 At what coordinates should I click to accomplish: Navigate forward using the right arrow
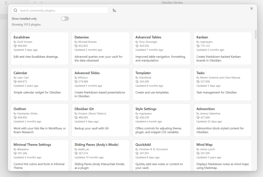[41, 3]
